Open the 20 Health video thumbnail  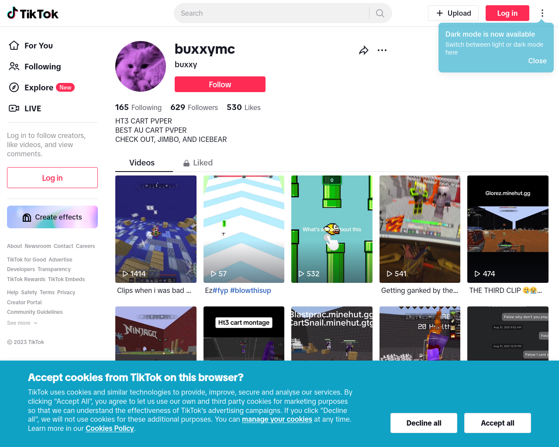click(x=420, y=334)
